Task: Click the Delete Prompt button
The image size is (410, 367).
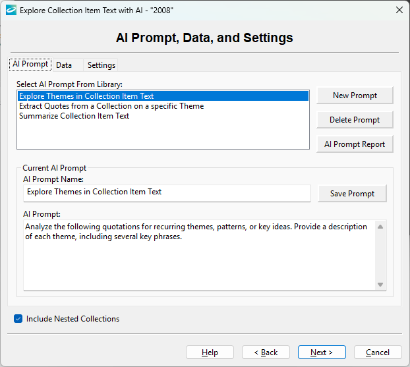Action: tap(355, 120)
